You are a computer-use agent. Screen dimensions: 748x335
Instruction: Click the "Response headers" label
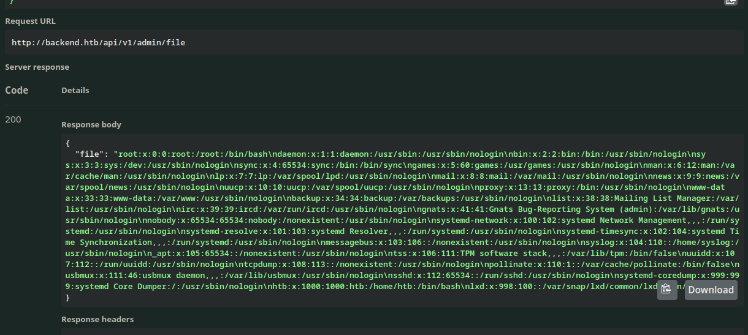[97, 319]
